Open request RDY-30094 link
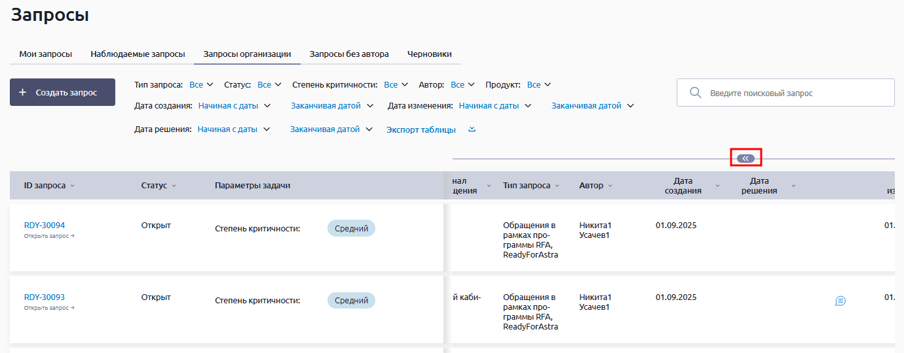The width and height of the screenshot is (904, 353). (45, 226)
